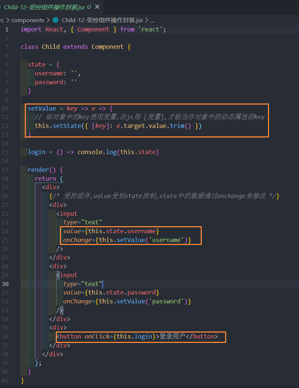Click '<input' tag on line 22
Screen dimensions: 299x388
tap(67, 214)
